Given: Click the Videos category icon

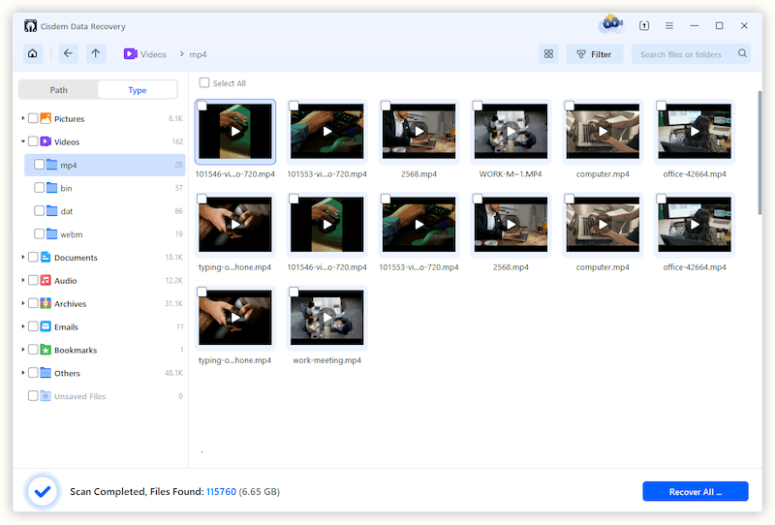Looking at the screenshot, I should (46, 141).
